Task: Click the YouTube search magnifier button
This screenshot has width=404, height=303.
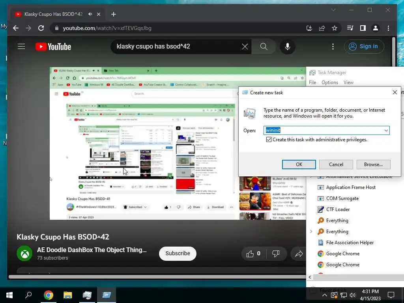Action: (x=264, y=47)
